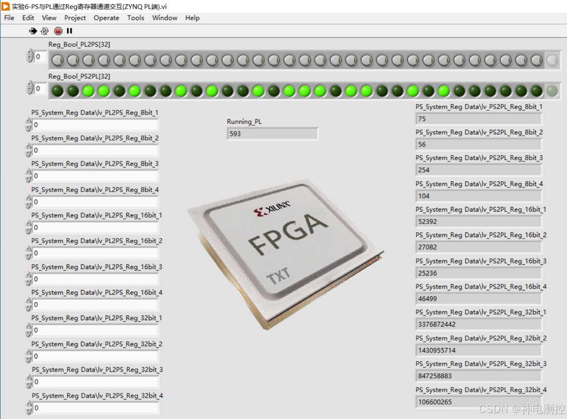
Task: Click stepper arrows for PL2PS_Reg_32bit_3
Action: point(29,382)
